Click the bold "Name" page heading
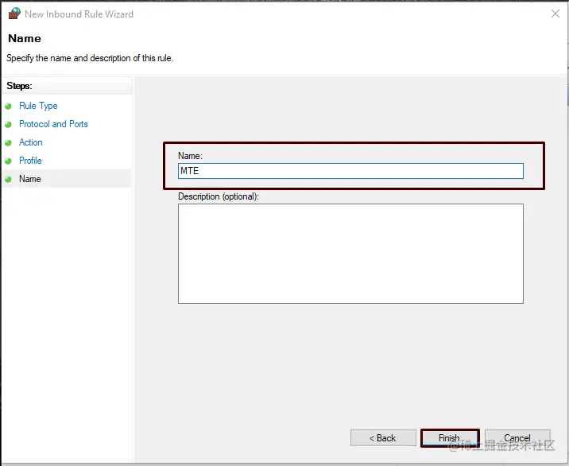The height and width of the screenshot is (466, 569). (x=25, y=38)
